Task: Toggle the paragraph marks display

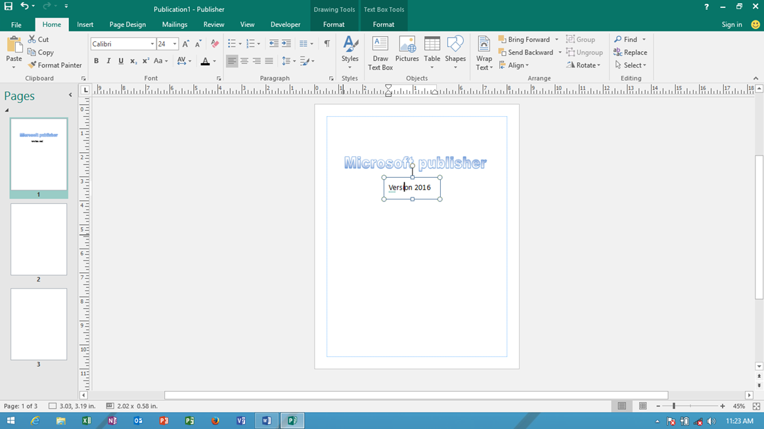Action: (326, 42)
